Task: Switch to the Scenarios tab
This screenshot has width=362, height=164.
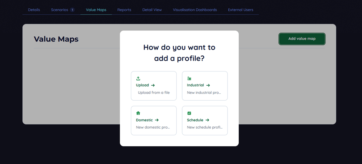Action: click(59, 10)
